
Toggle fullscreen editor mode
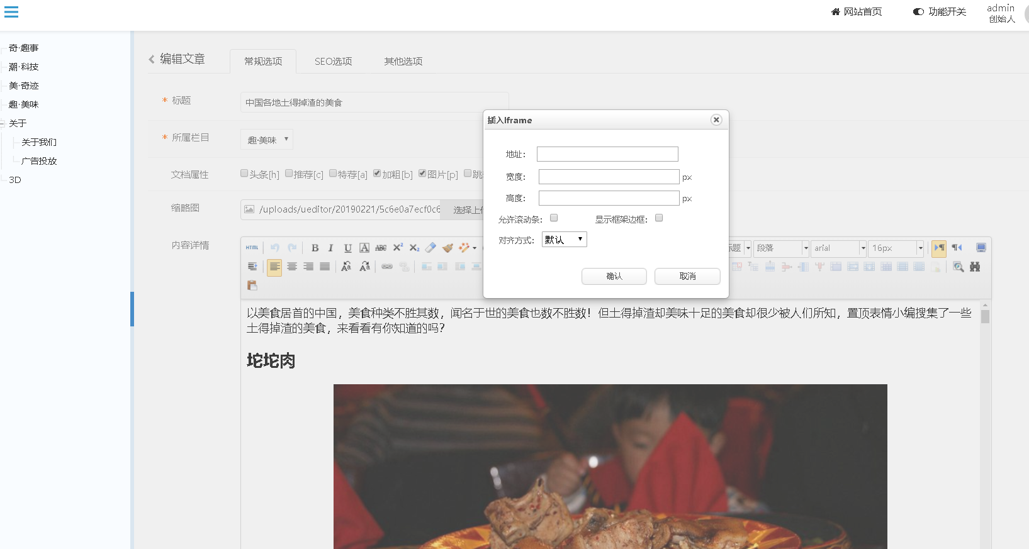pos(981,248)
